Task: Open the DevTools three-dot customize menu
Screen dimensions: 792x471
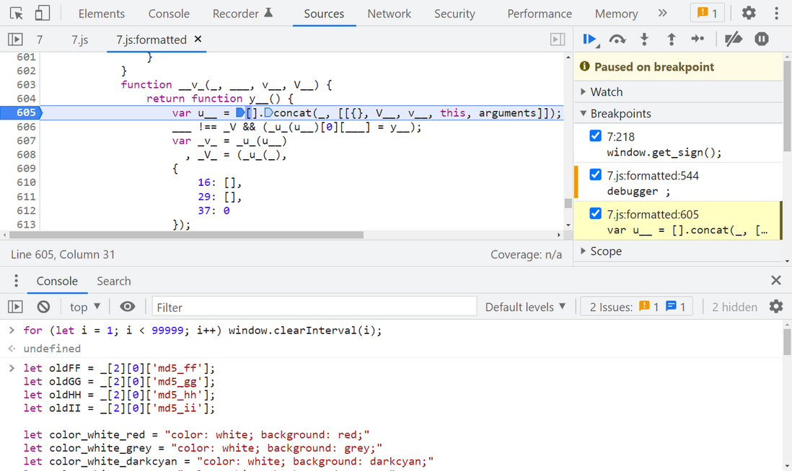Action: (776, 13)
